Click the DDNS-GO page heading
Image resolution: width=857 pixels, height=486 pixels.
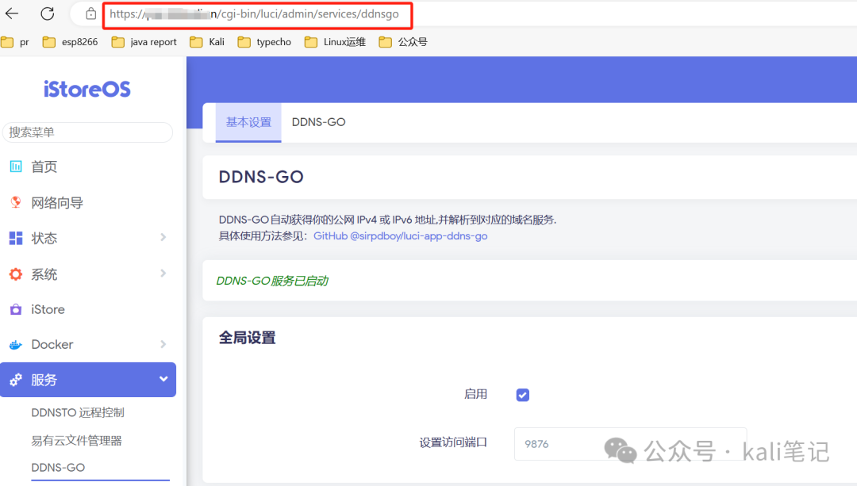(261, 177)
